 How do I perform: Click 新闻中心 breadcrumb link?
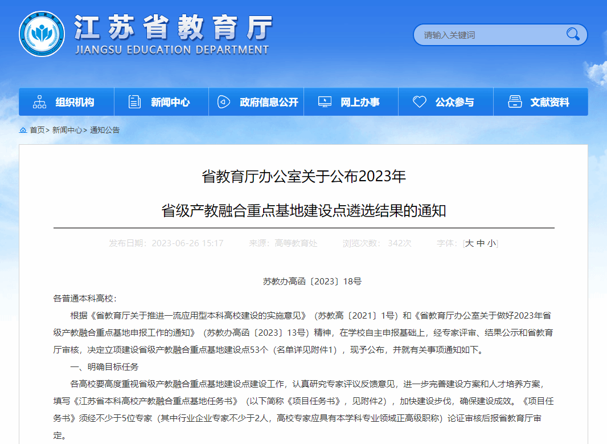pyautogui.click(x=67, y=131)
